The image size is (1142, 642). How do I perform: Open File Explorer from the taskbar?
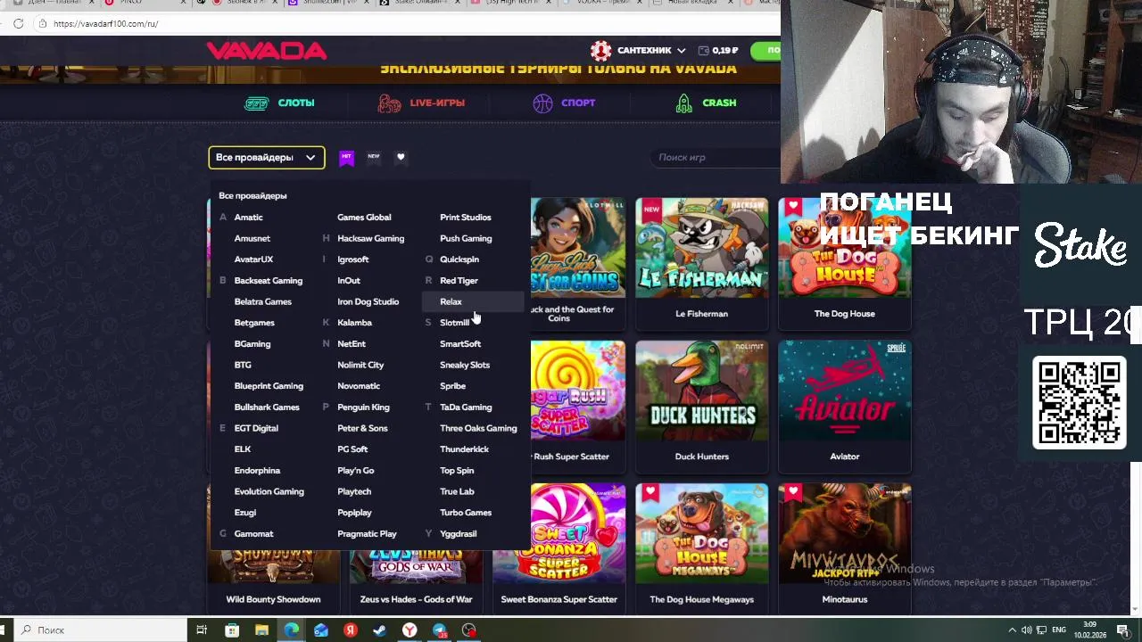[x=261, y=630]
